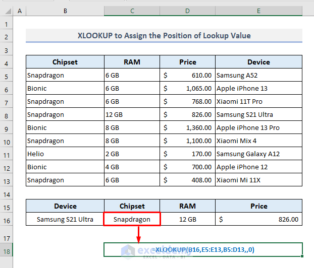Select the Bionic cell in row 6
The width and height of the screenshot is (314, 268).
pyautogui.click(x=65, y=88)
